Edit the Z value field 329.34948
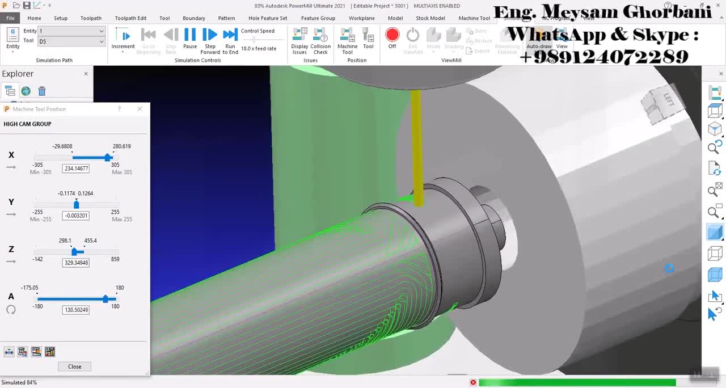The image size is (726, 388). tap(76, 263)
